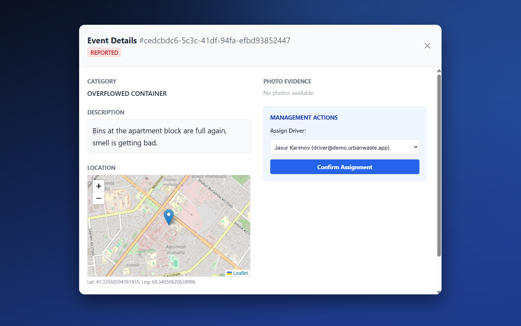Open the Assign Driver dropdown
The width and height of the screenshot is (521, 326).
click(x=345, y=147)
